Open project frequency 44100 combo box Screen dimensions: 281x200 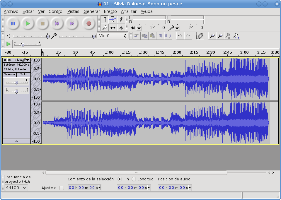16,188
